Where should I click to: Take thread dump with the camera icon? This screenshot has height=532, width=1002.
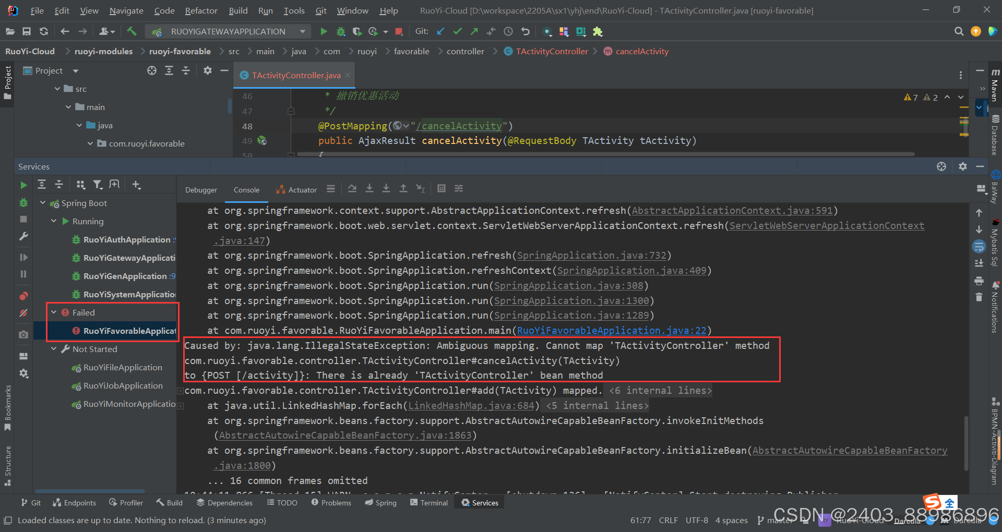tap(23, 334)
